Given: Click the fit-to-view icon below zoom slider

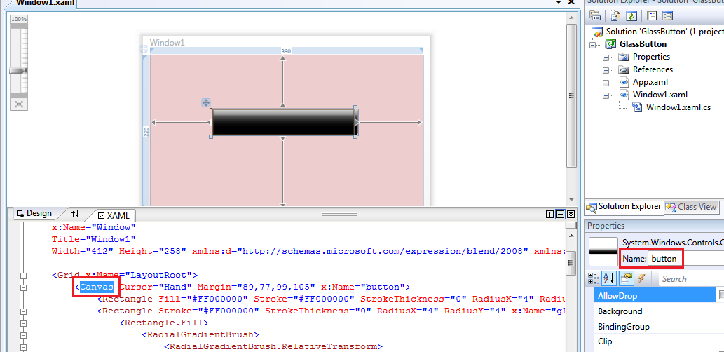Looking at the screenshot, I should coord(19,104).
